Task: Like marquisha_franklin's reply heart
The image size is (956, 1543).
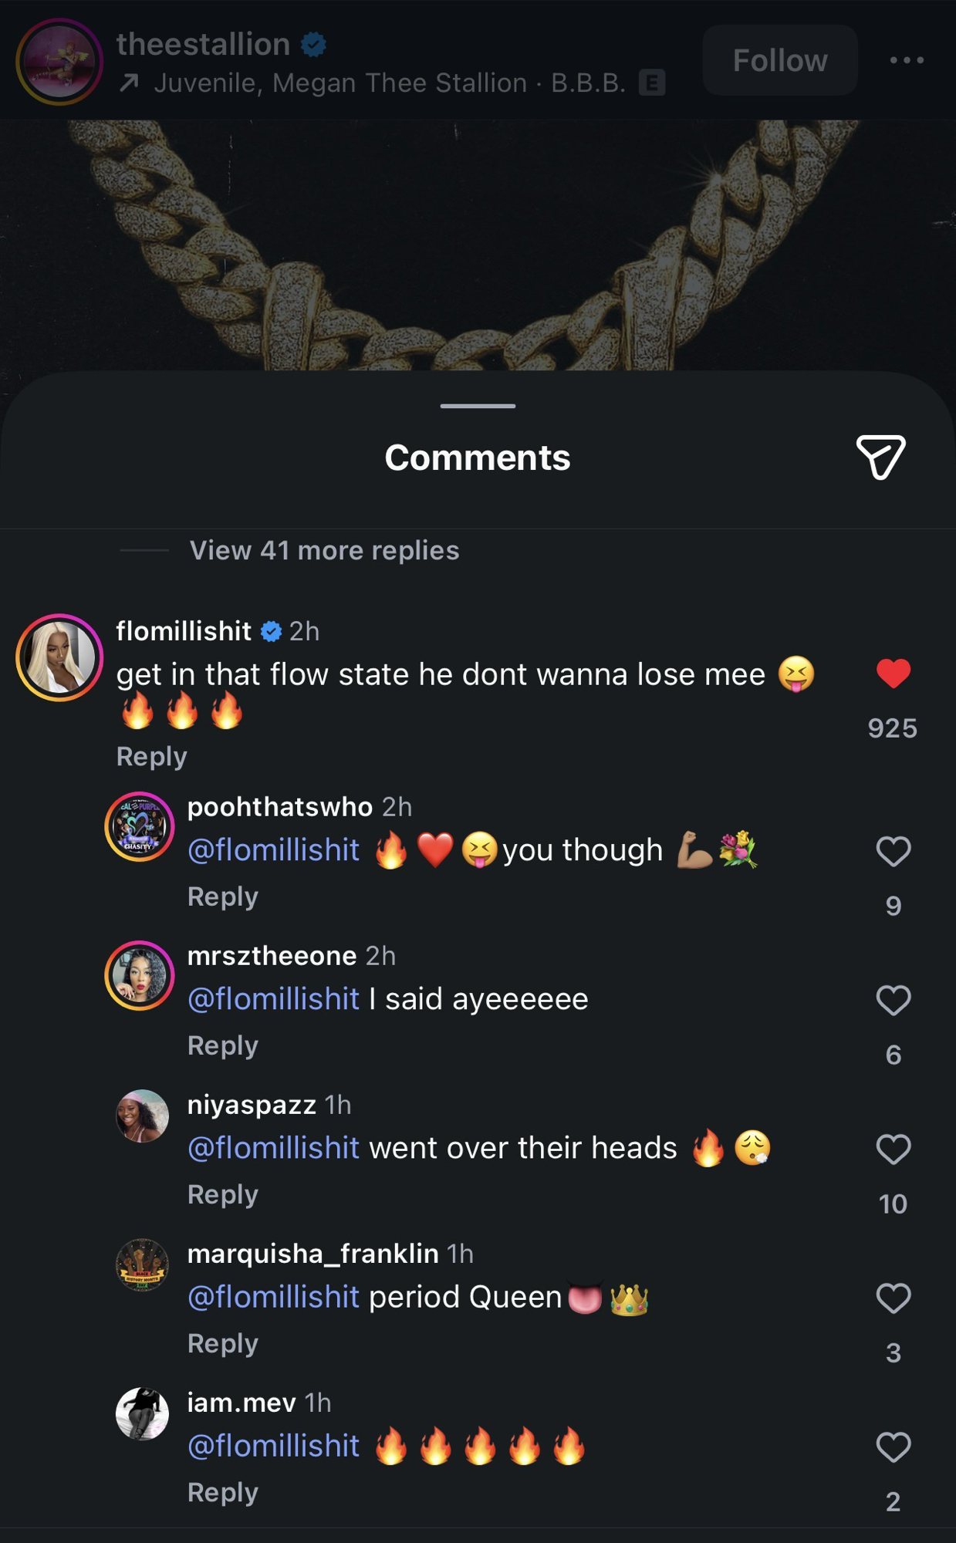Action: pos(894,1298)
